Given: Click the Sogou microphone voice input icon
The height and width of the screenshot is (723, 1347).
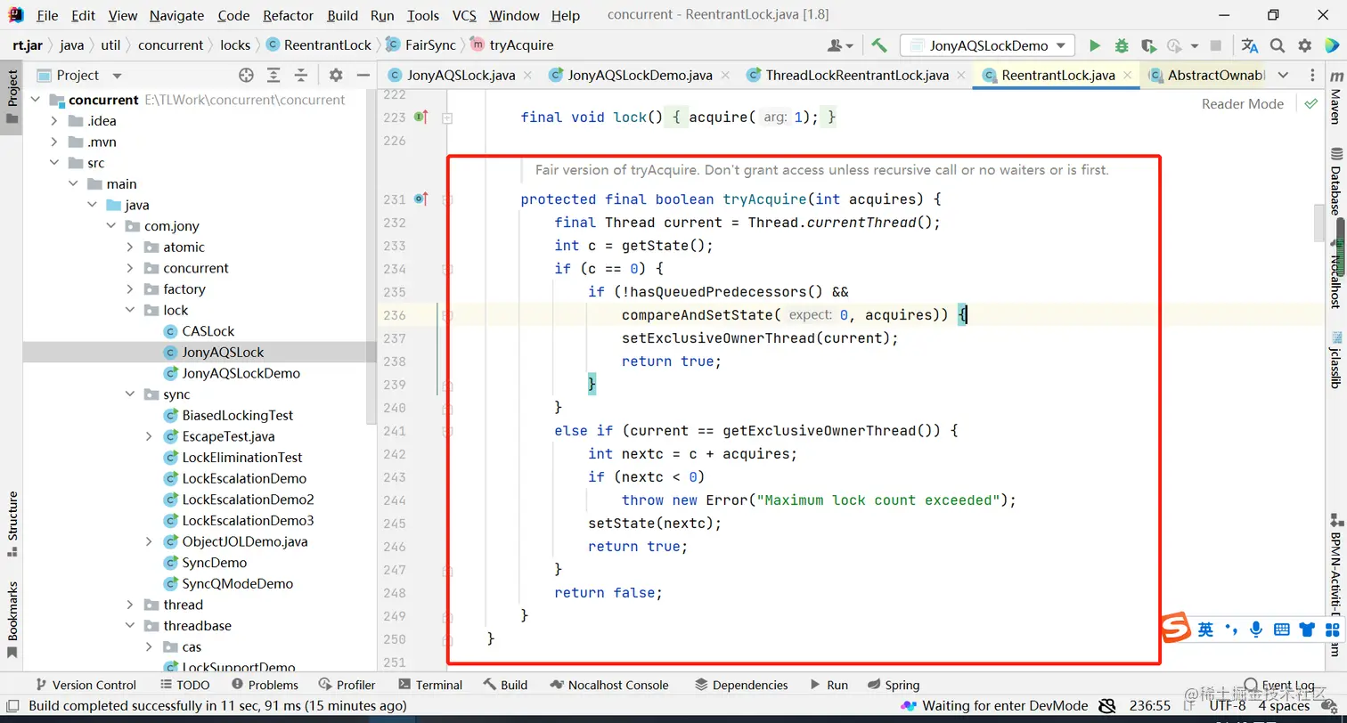Looking at the screenshot, I should (1256, 630).
